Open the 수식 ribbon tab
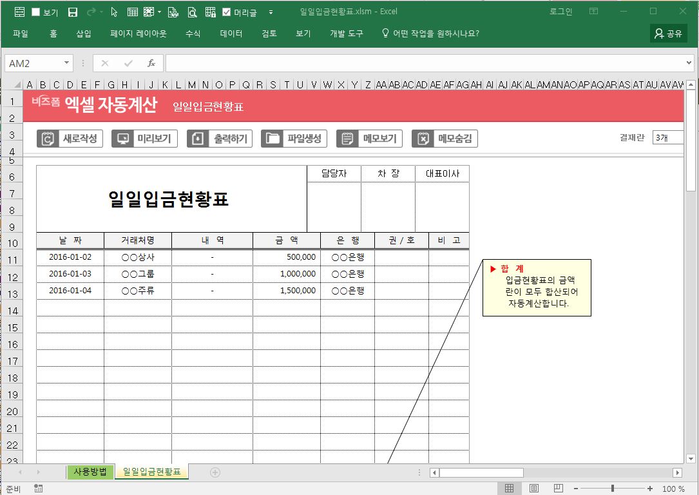This screenshot has width=699, height=495. coord(193,34)
